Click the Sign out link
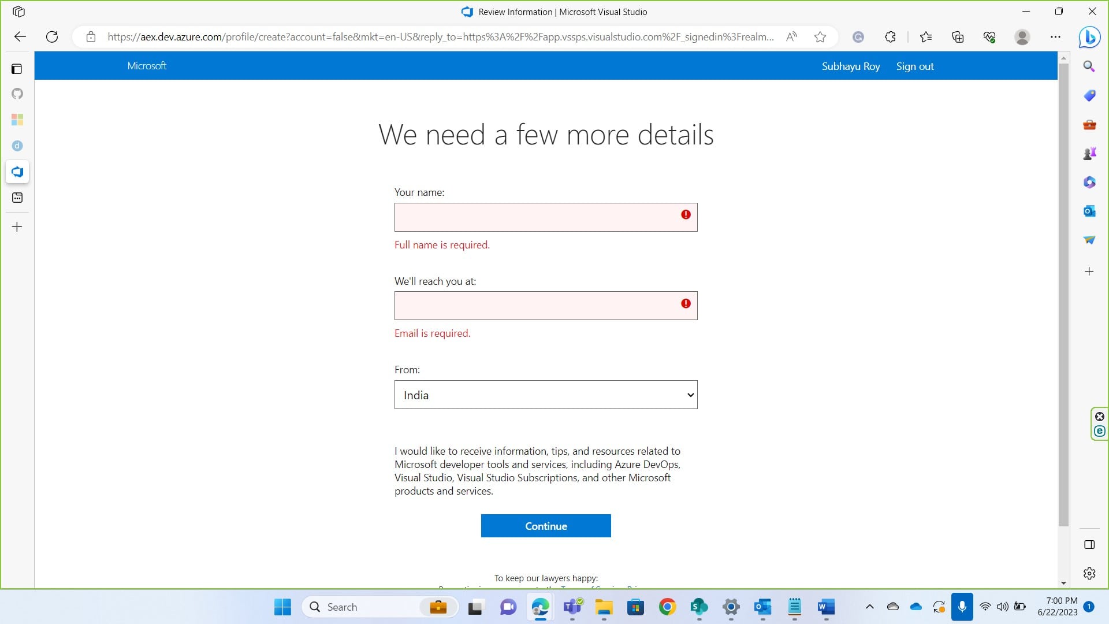Viewport: 1109px width, 624px height. click(914, 66)
